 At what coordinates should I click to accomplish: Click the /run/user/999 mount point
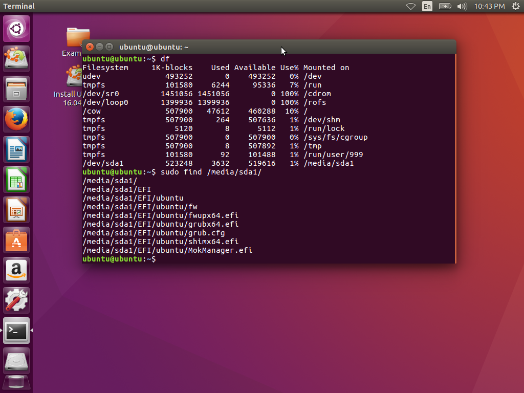(x=333, y=155)
